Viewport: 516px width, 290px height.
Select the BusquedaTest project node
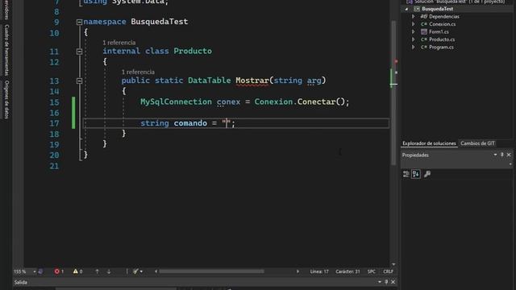click(x=437, y=9)
